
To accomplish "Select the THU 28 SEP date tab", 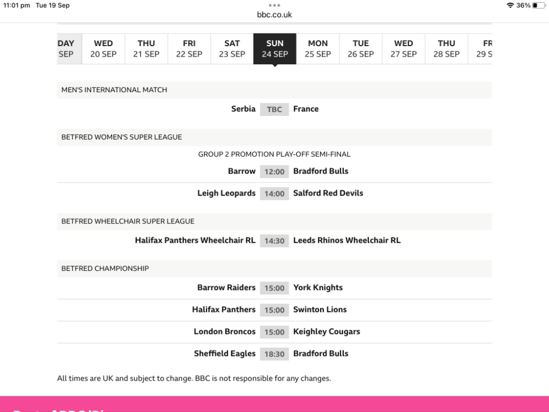I will (446, 49).
